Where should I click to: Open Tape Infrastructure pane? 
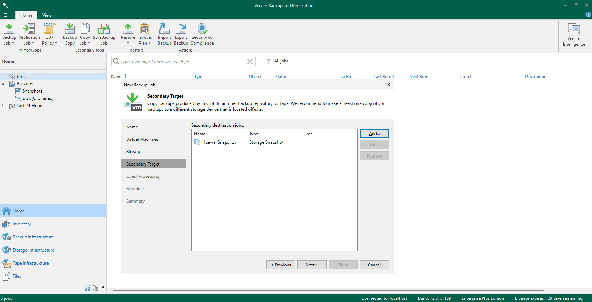pyautogui.click(x=53, y=263)
